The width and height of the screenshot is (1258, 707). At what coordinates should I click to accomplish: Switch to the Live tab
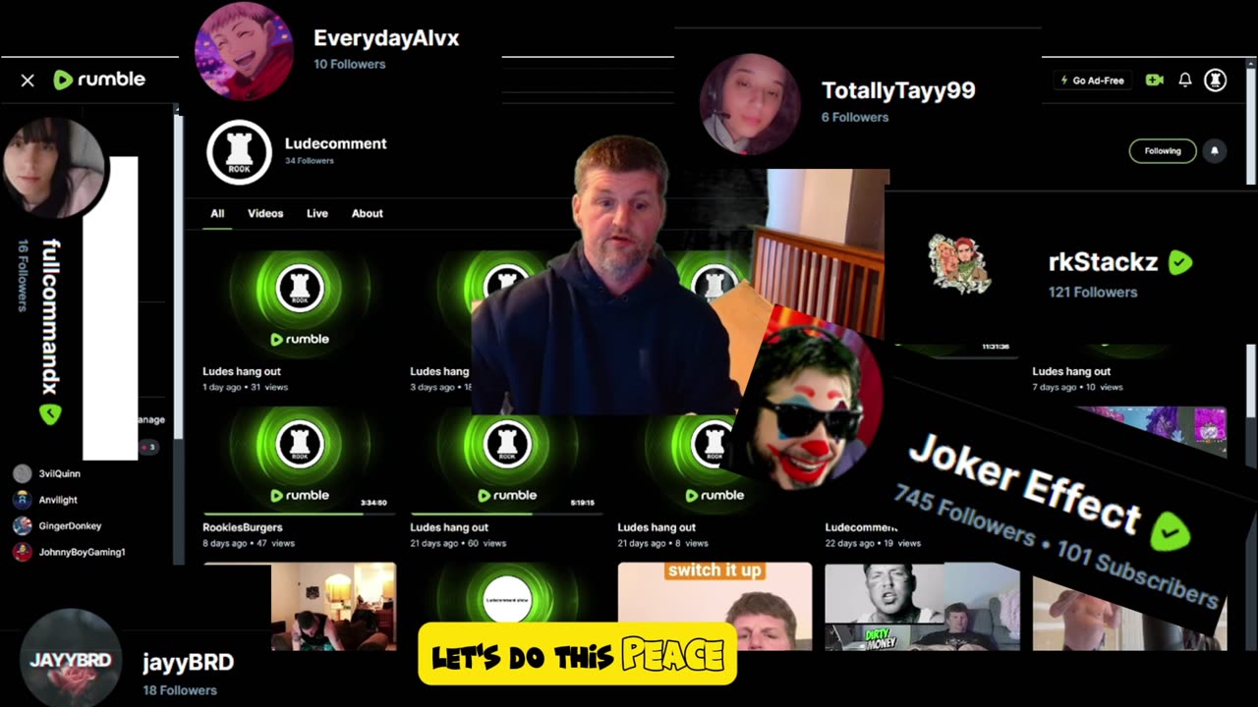(x=317, y=213)
